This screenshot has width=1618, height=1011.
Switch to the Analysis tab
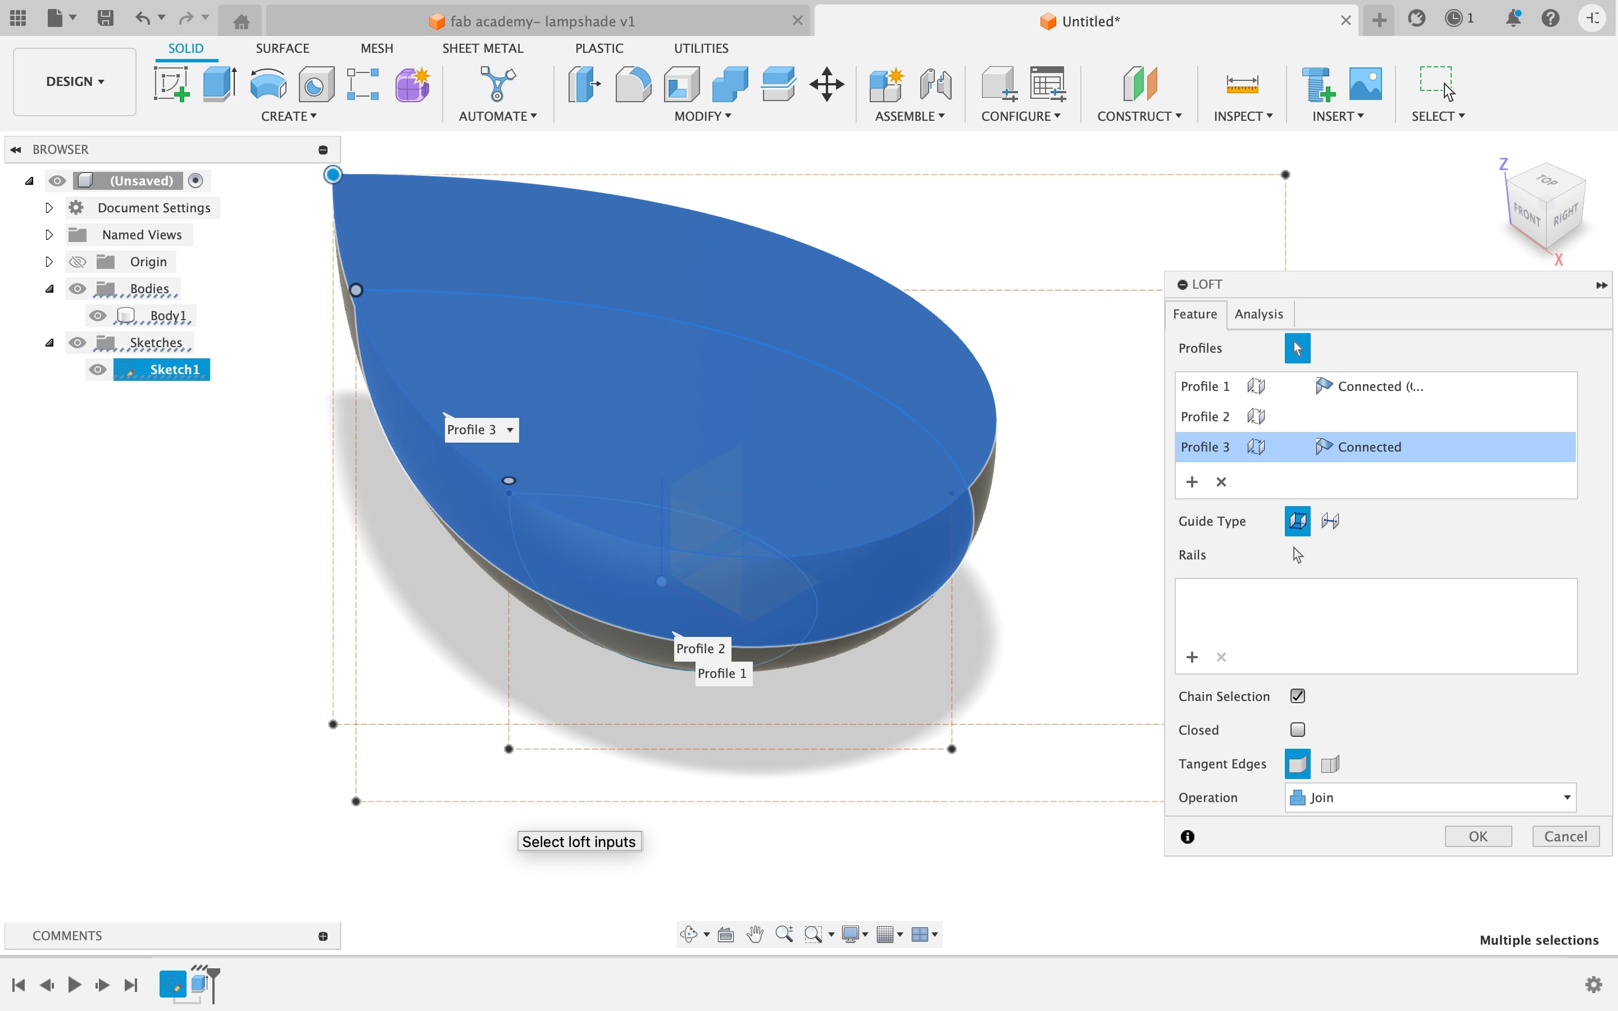1258,313
